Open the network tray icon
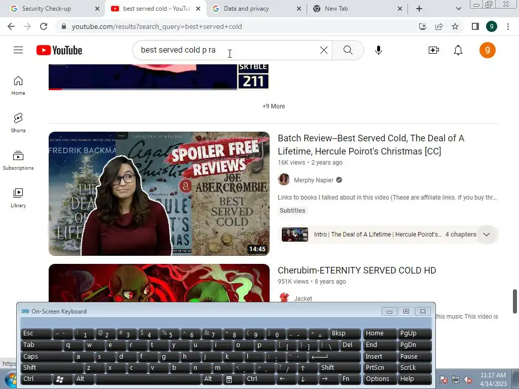This screenshot has height=389, width=519. (456, 380)
